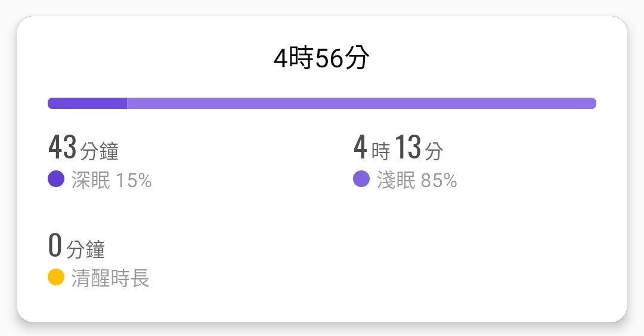Click the 分鐘 unit next to 43

click(100, 151)
